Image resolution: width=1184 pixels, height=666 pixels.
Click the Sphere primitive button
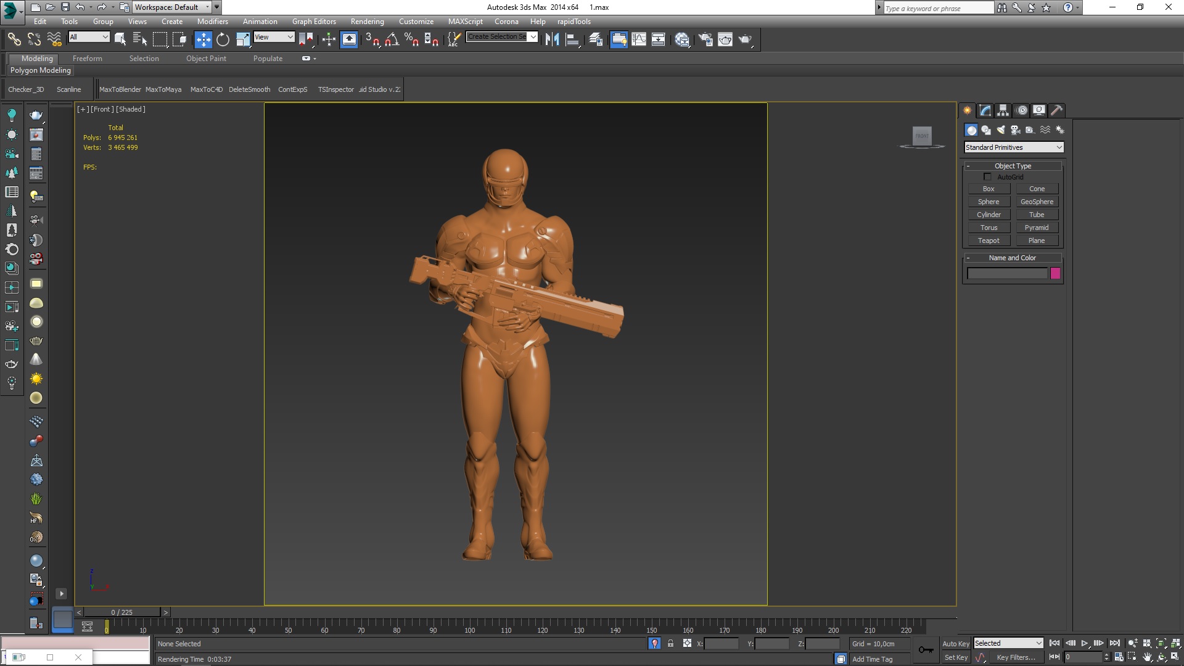click(988, 201)
